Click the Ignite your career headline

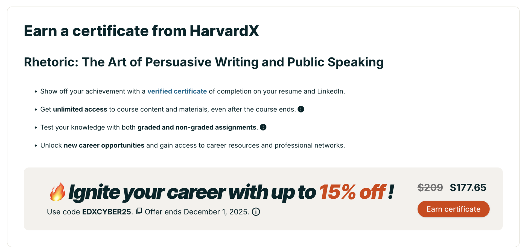(191, 192)
